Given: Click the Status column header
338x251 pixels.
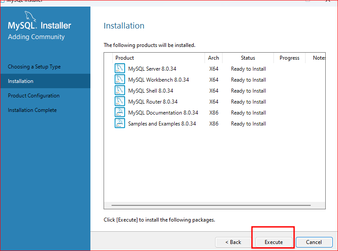Looking at the screenshot, I should click(x=248, y=58).
